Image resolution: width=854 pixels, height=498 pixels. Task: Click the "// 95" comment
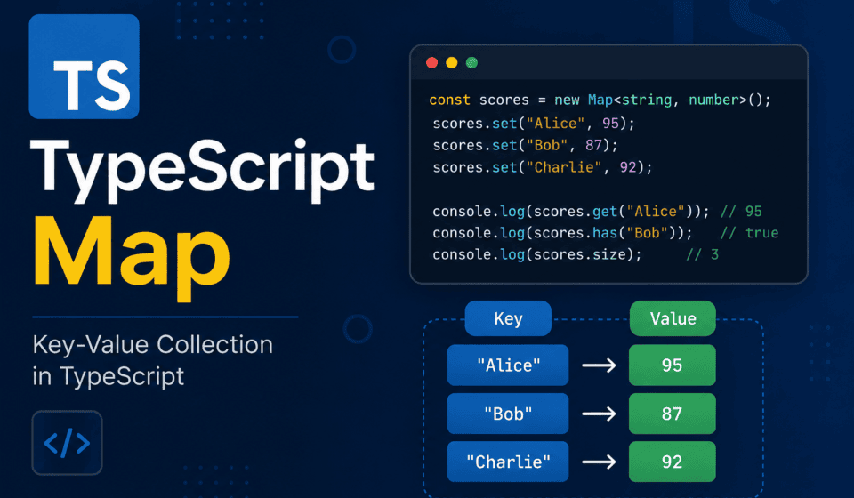point(741,211)
